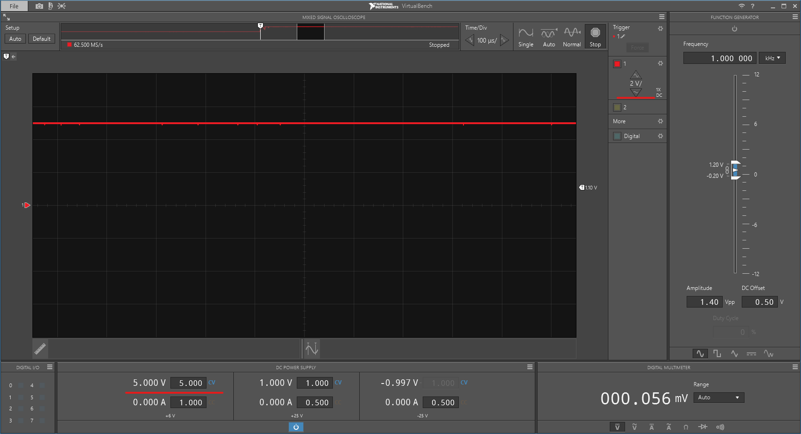The image size is (801, 434).
Task: Open the Function Generator hamburger menu
Action: (795, 17)
